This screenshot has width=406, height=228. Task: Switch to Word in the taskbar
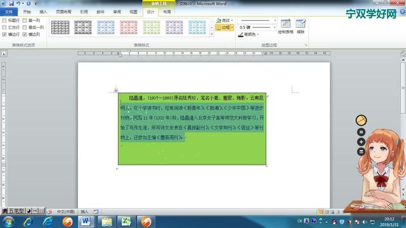click(x=86, y=222)
